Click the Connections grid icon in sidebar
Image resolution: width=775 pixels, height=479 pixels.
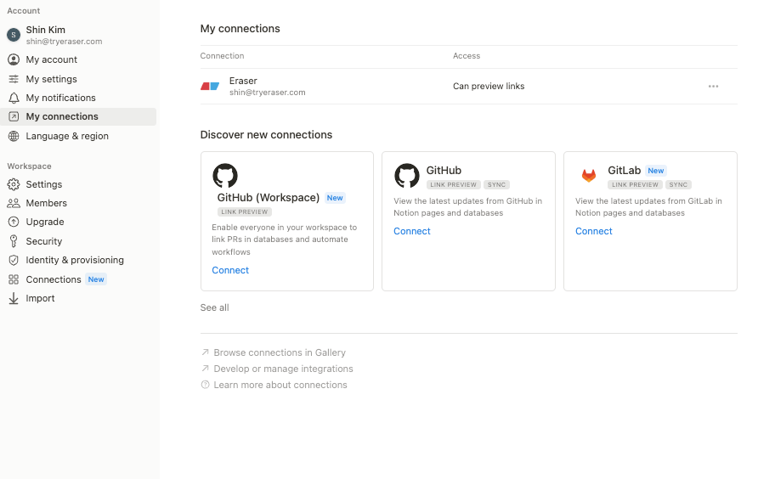click(14, 279)
